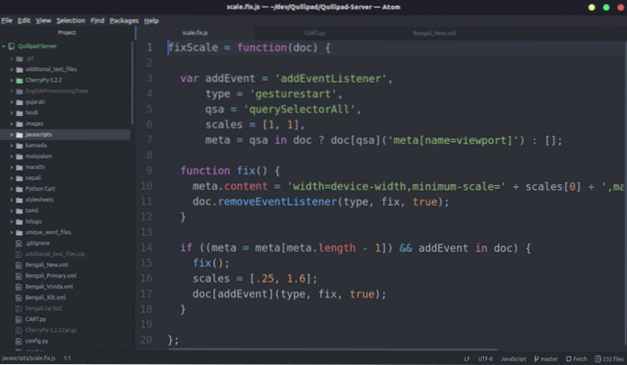627x365 pixels.
Task: Click the telugu folder icon
Action: [x=19, y=221]
